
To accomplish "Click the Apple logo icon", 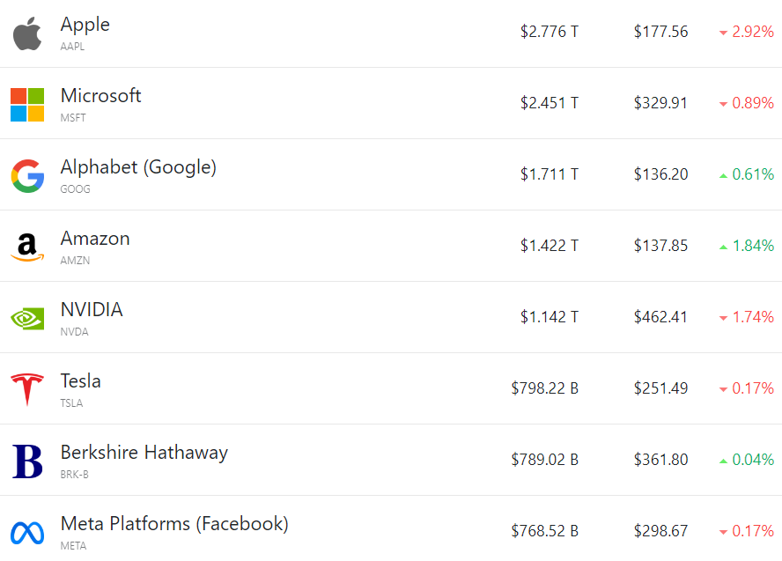I will [27, 33].
